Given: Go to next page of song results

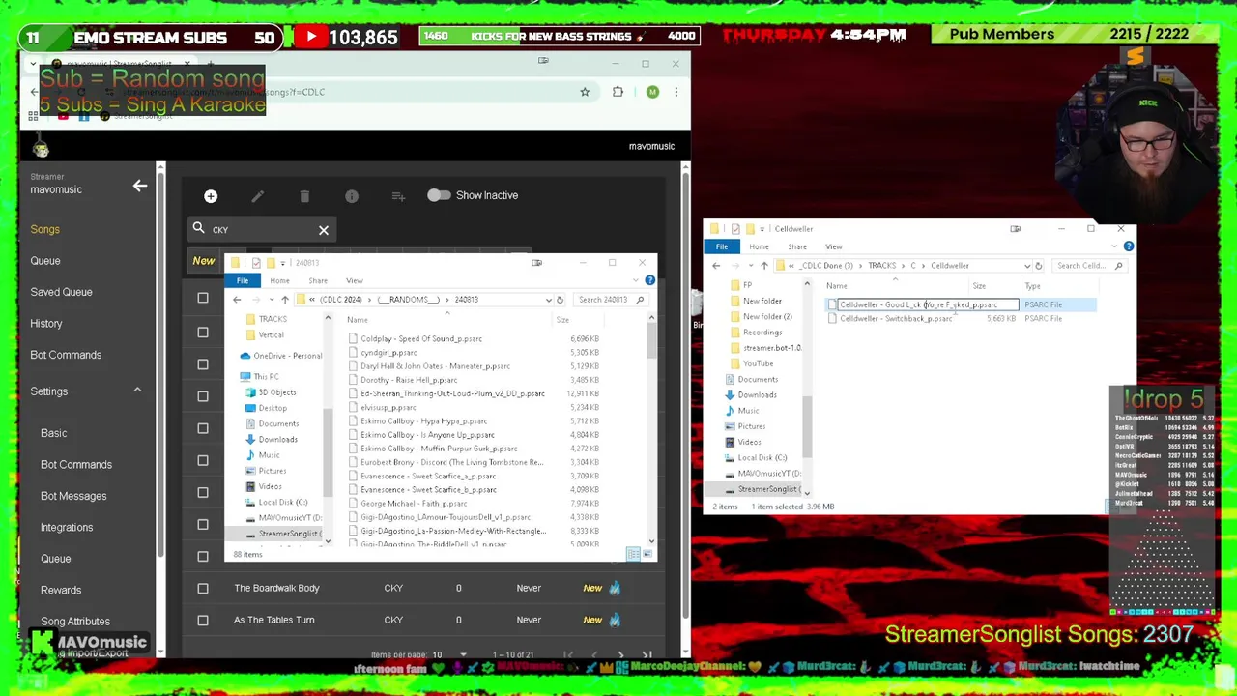Looking at the screenshot, I should (x=620, y=655).
